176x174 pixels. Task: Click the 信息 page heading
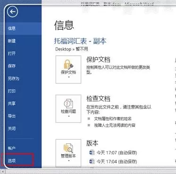(x=64, y=25)
